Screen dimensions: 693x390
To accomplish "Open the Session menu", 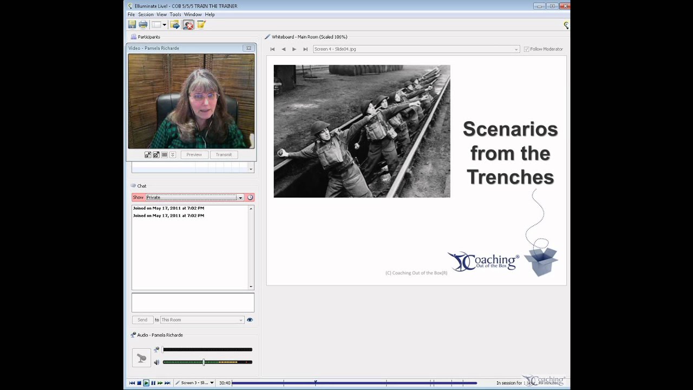I will click(x=146, y=15).
